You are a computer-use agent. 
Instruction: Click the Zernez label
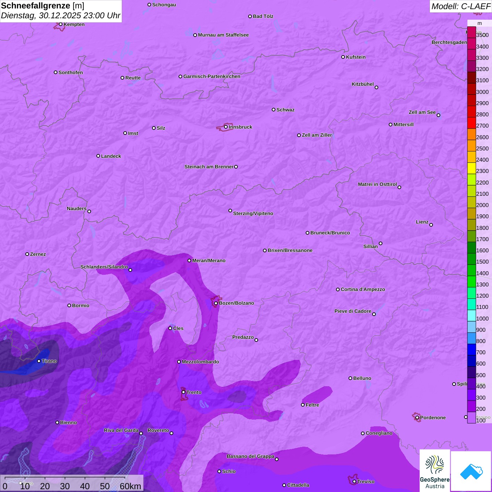[x=38, y=254]
